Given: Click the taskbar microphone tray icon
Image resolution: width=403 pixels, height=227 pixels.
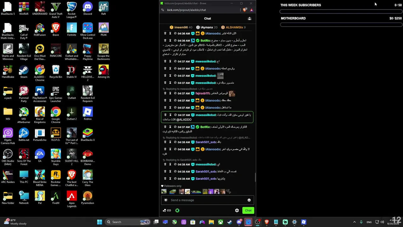Looking at the screenshot, I should (361, 222).
